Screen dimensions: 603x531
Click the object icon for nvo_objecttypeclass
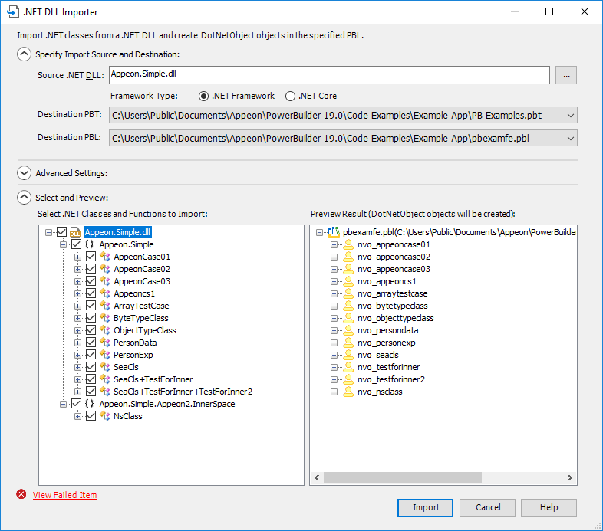[x=348, y=318]
